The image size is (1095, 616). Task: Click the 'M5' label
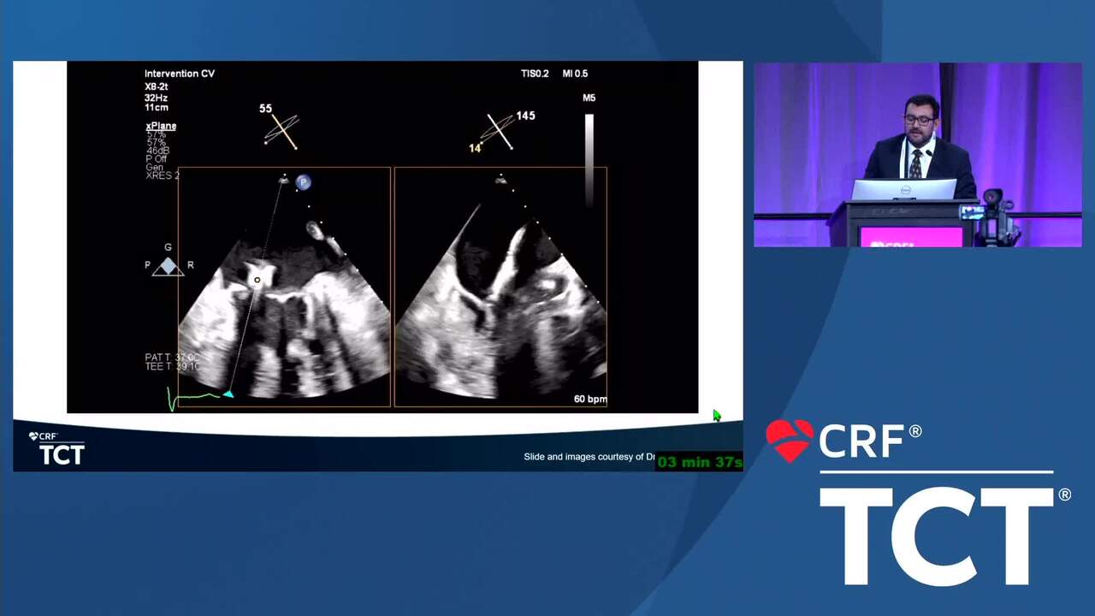point(589,98)
